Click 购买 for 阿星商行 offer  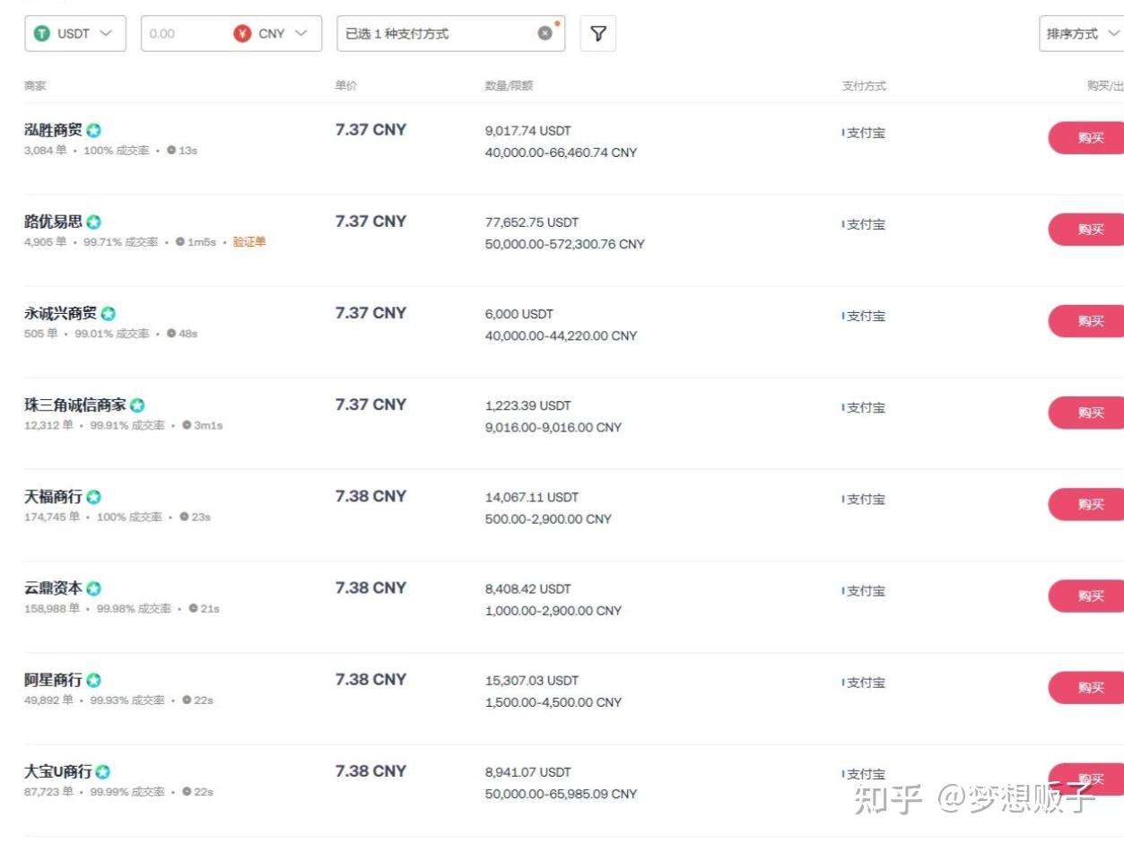tap(1089, 688)
